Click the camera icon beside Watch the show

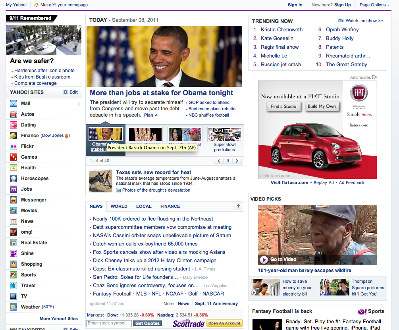coord(341,21)
